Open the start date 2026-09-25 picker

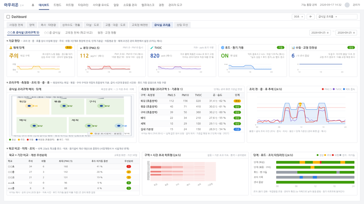[320, 33]
